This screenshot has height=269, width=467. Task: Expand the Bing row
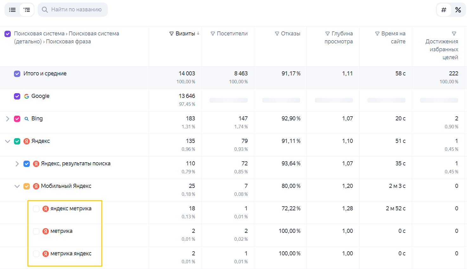(x=8, y=119)
